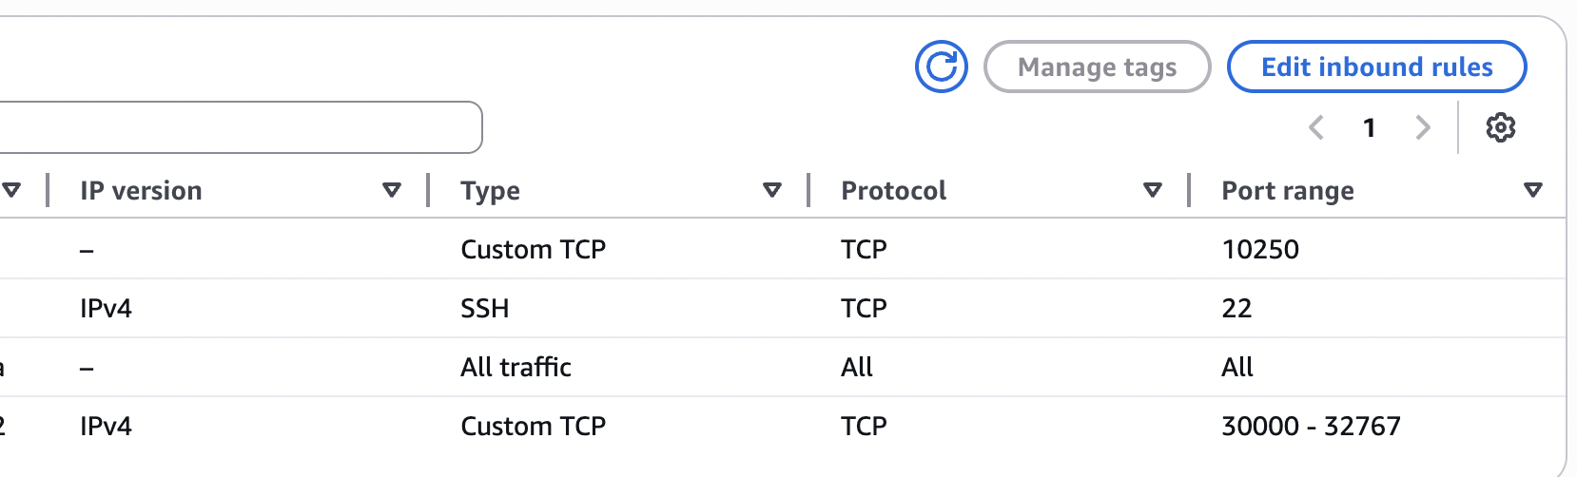Screen dimensions: 1577x477
Task: Click Edit inbound rules button
Action: pos(1376,67)
